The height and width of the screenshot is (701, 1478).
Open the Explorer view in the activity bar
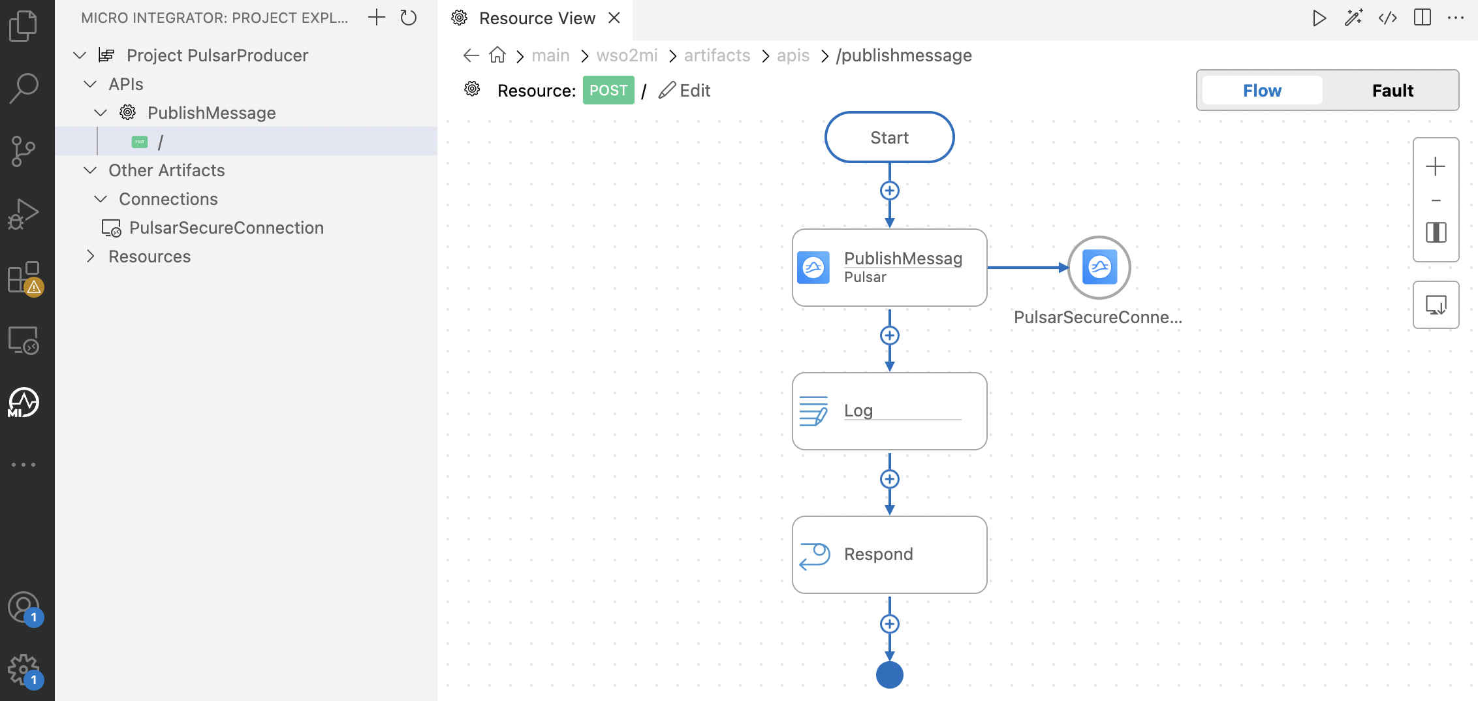(24, 26)
